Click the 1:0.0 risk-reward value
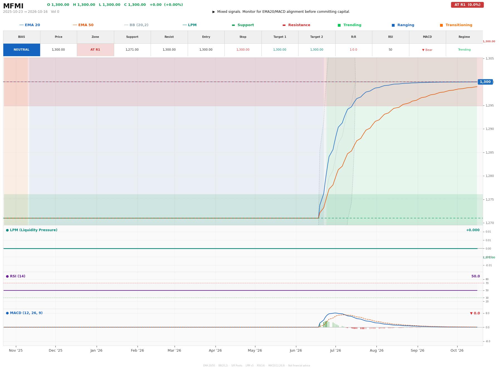Image resolution: width=499 pixels, height=370 pixels. point(353,50)
